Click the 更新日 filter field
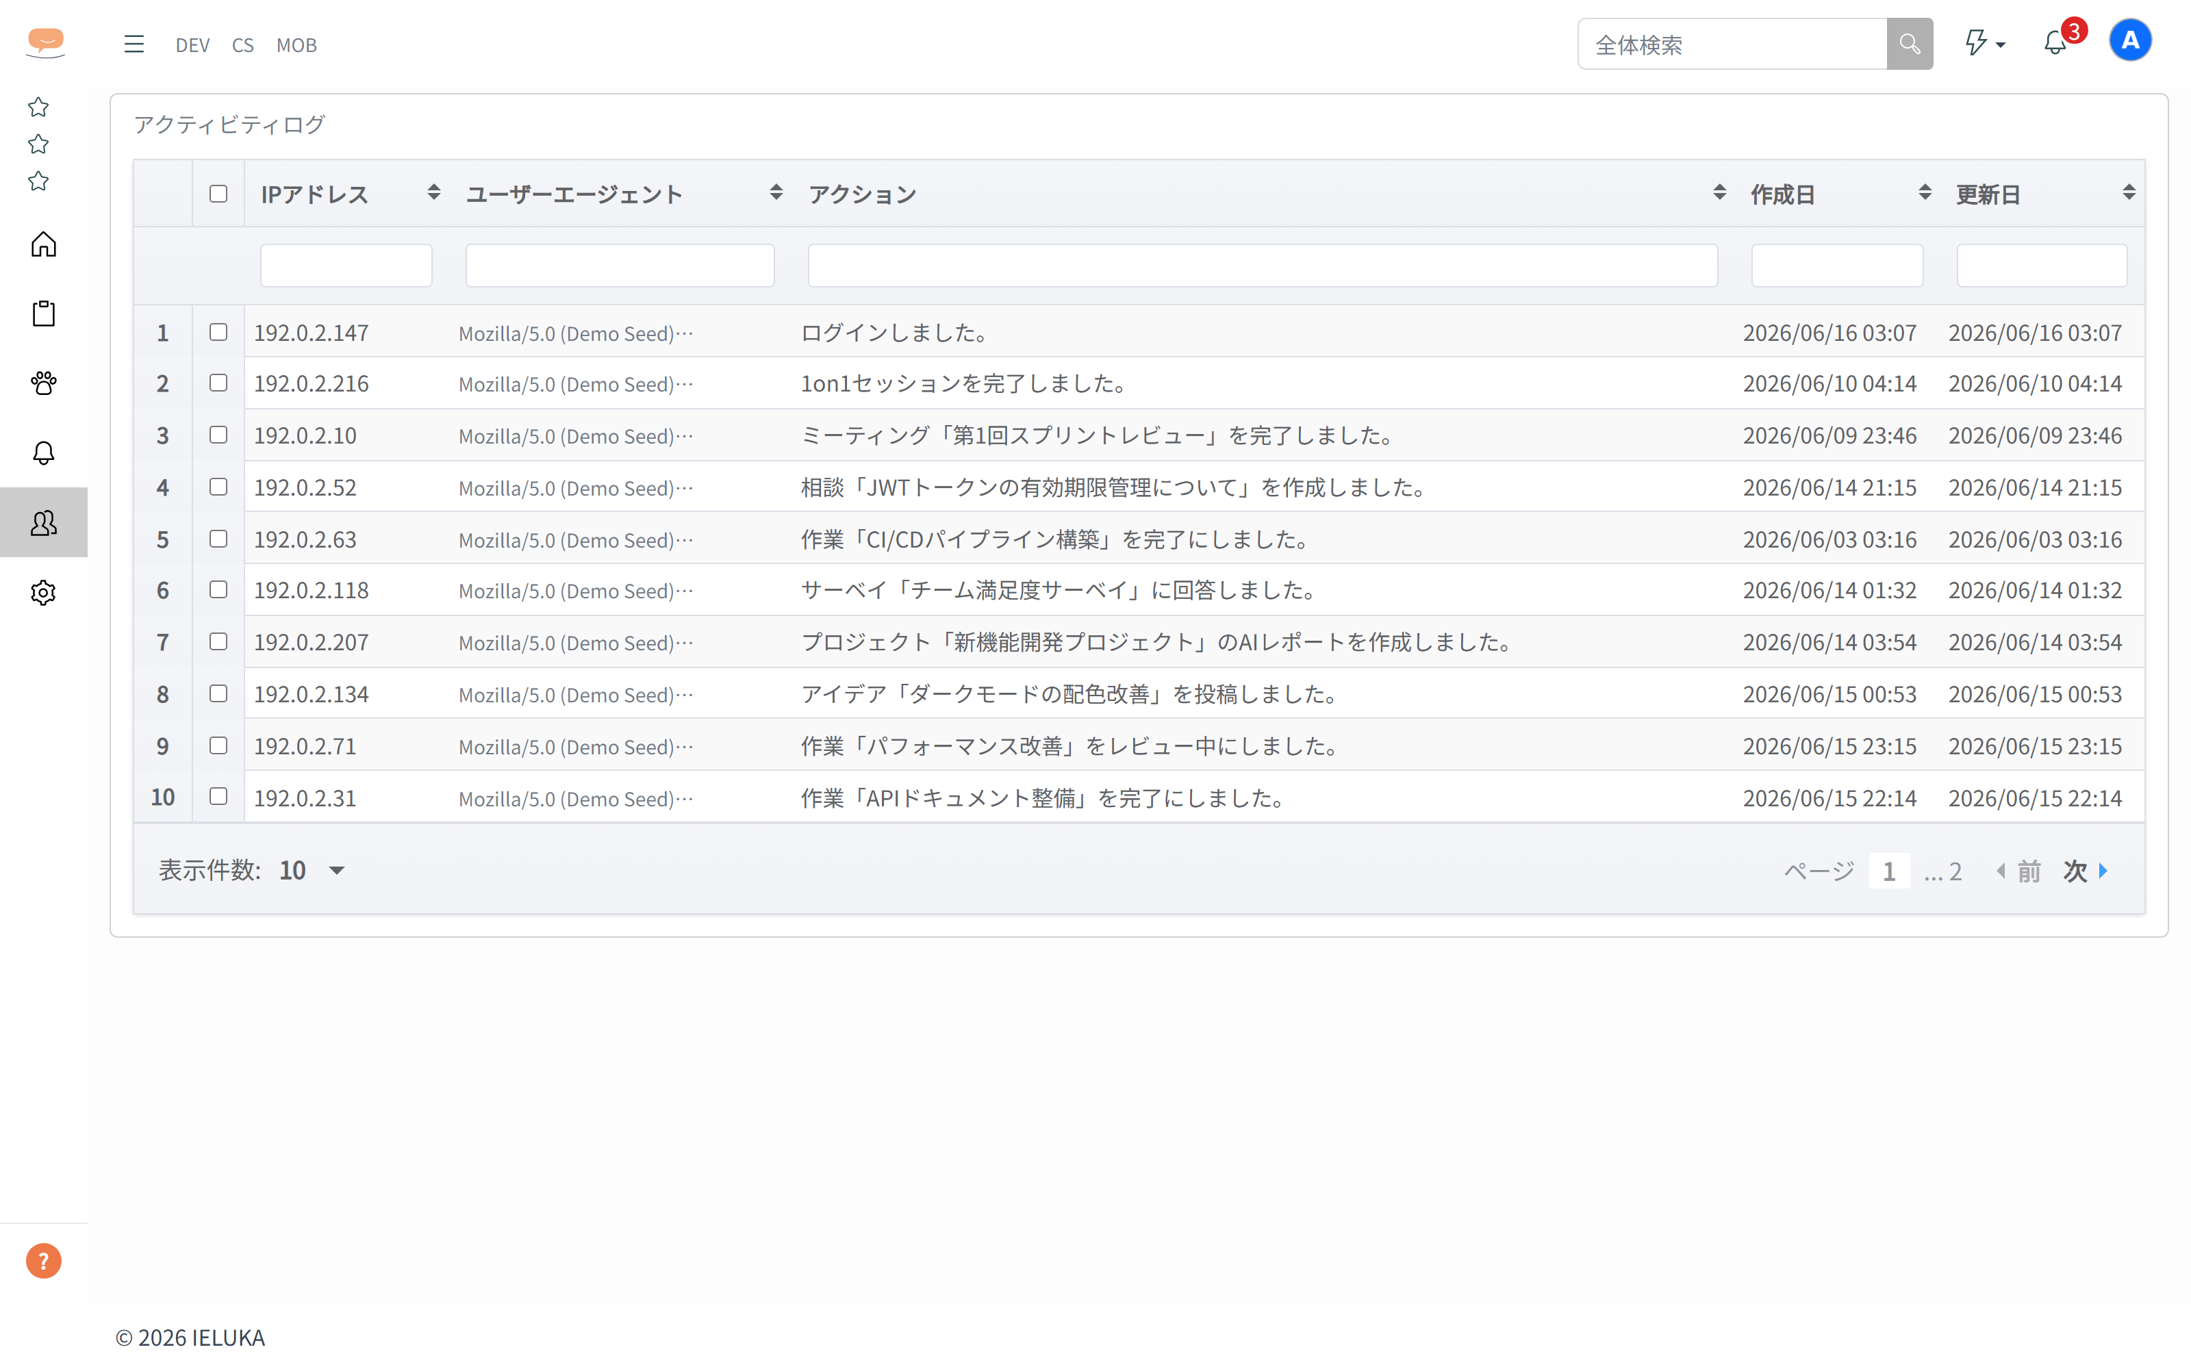The height and width of the screenshot is (1369, 2191). pyautogui.click(x=2042, y=266)
